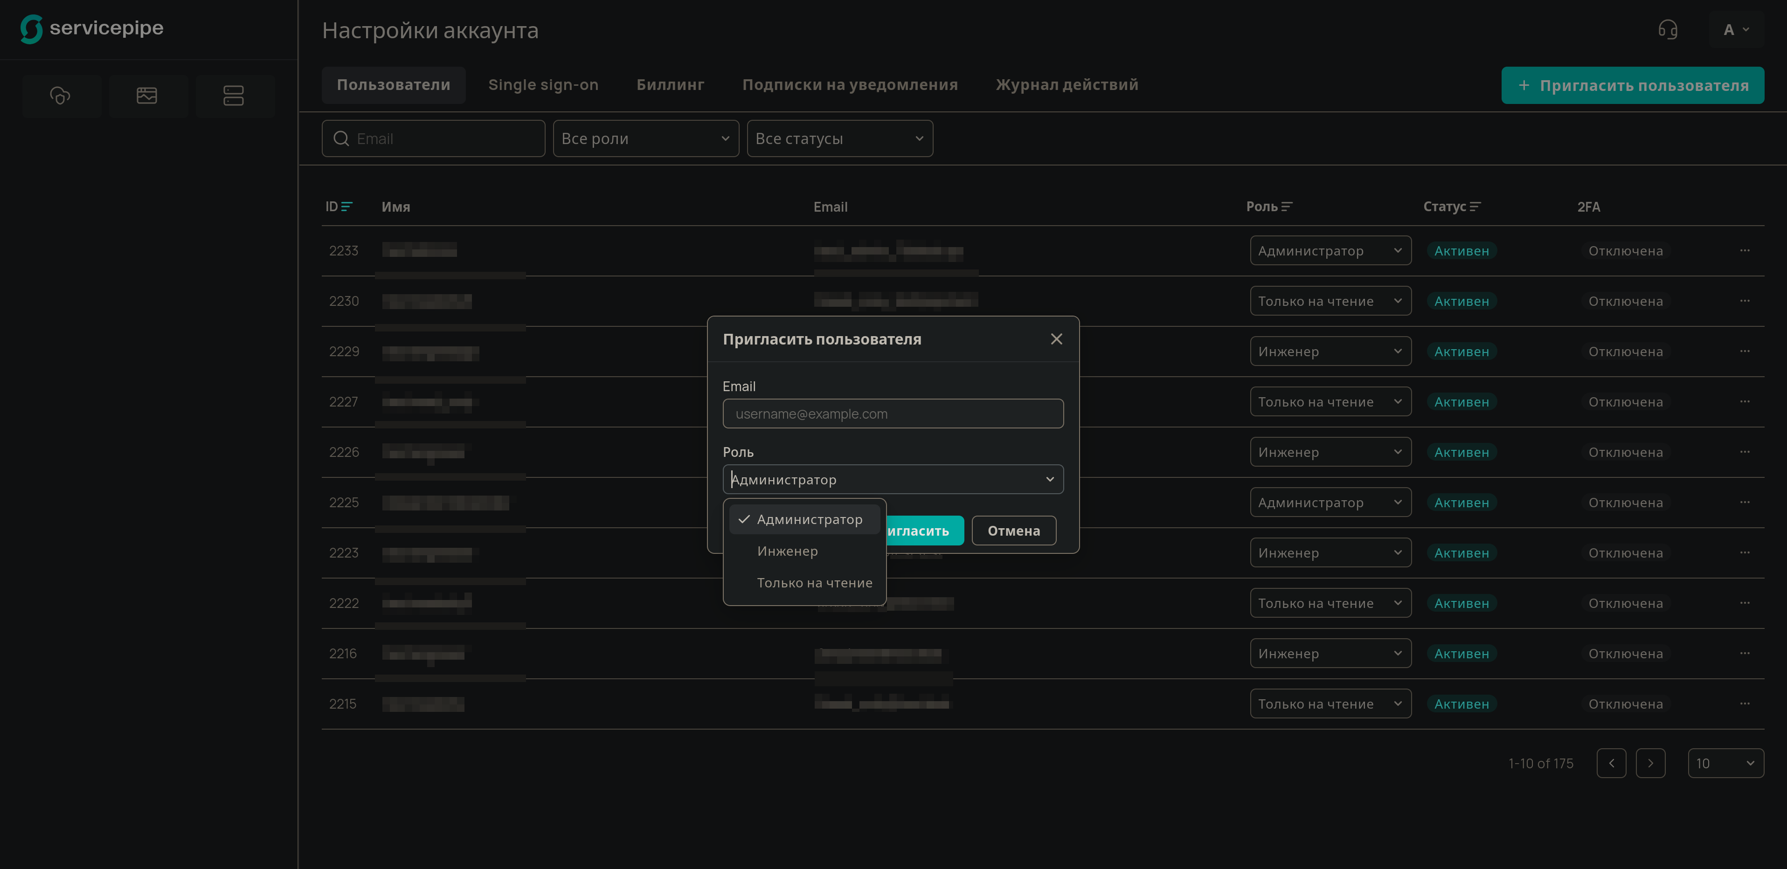
Task: Choose Только на чтение in dropdown list
Action: point(814,583)
